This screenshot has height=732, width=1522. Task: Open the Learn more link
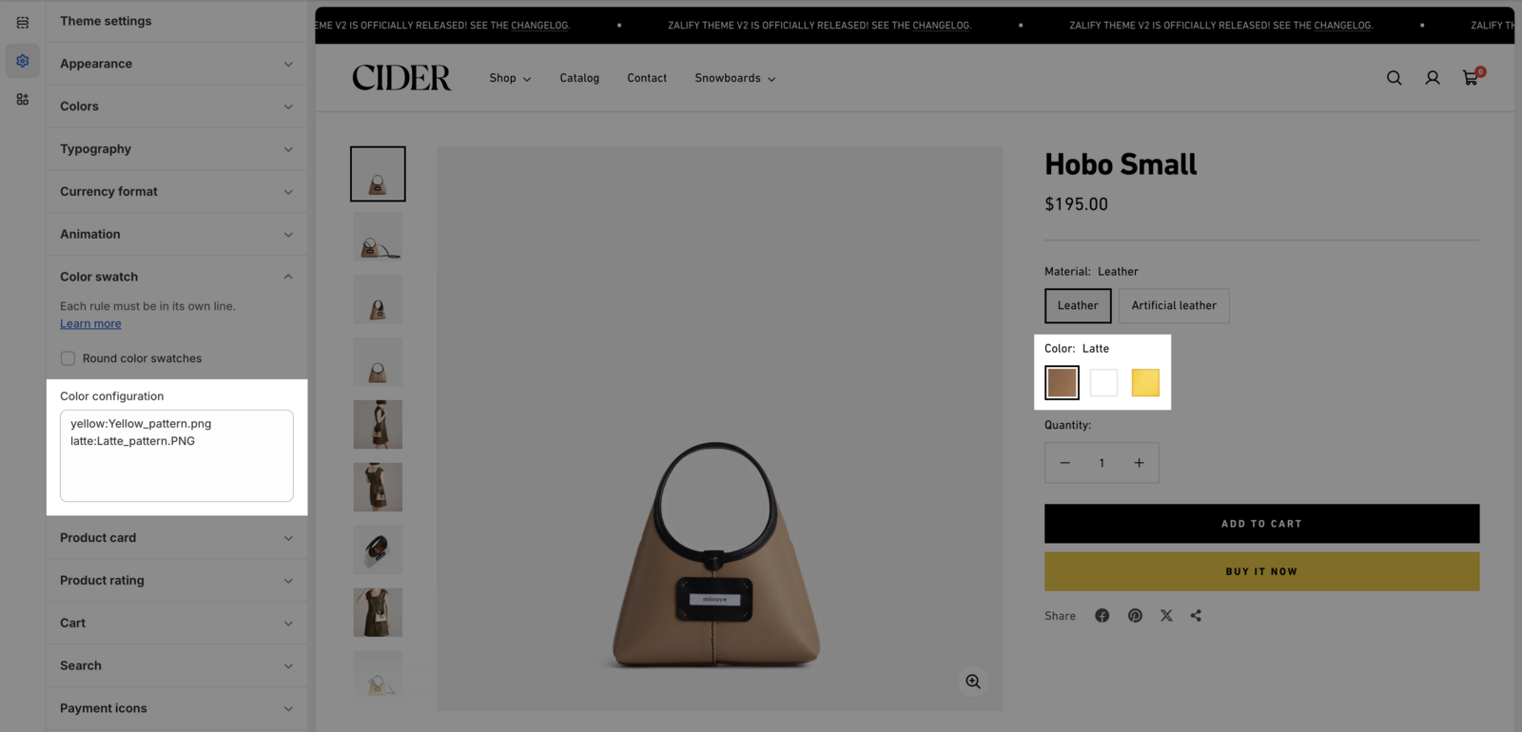pyautogui.click(x=90, y=323)
